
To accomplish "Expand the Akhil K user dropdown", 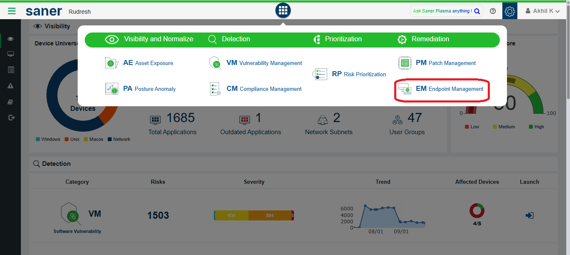I will pyautogui.click(x=542, y=11).
